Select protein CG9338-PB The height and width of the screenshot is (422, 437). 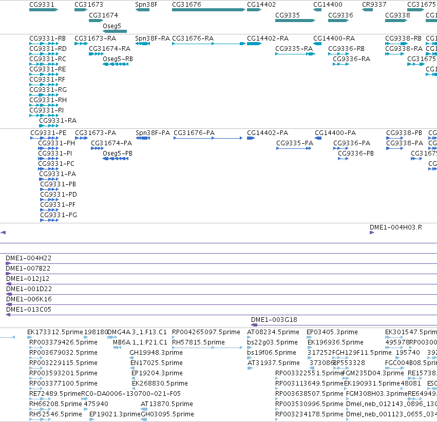coord(395,138)
